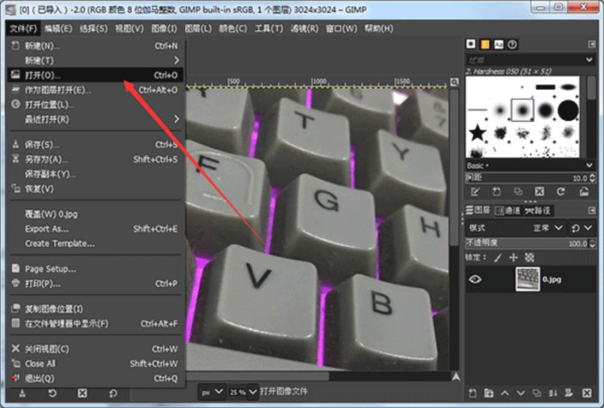The height and width of the screenshot is (408, 604).
Task: Open the Brushes tab in top dock
Action: tap(470, 44)
